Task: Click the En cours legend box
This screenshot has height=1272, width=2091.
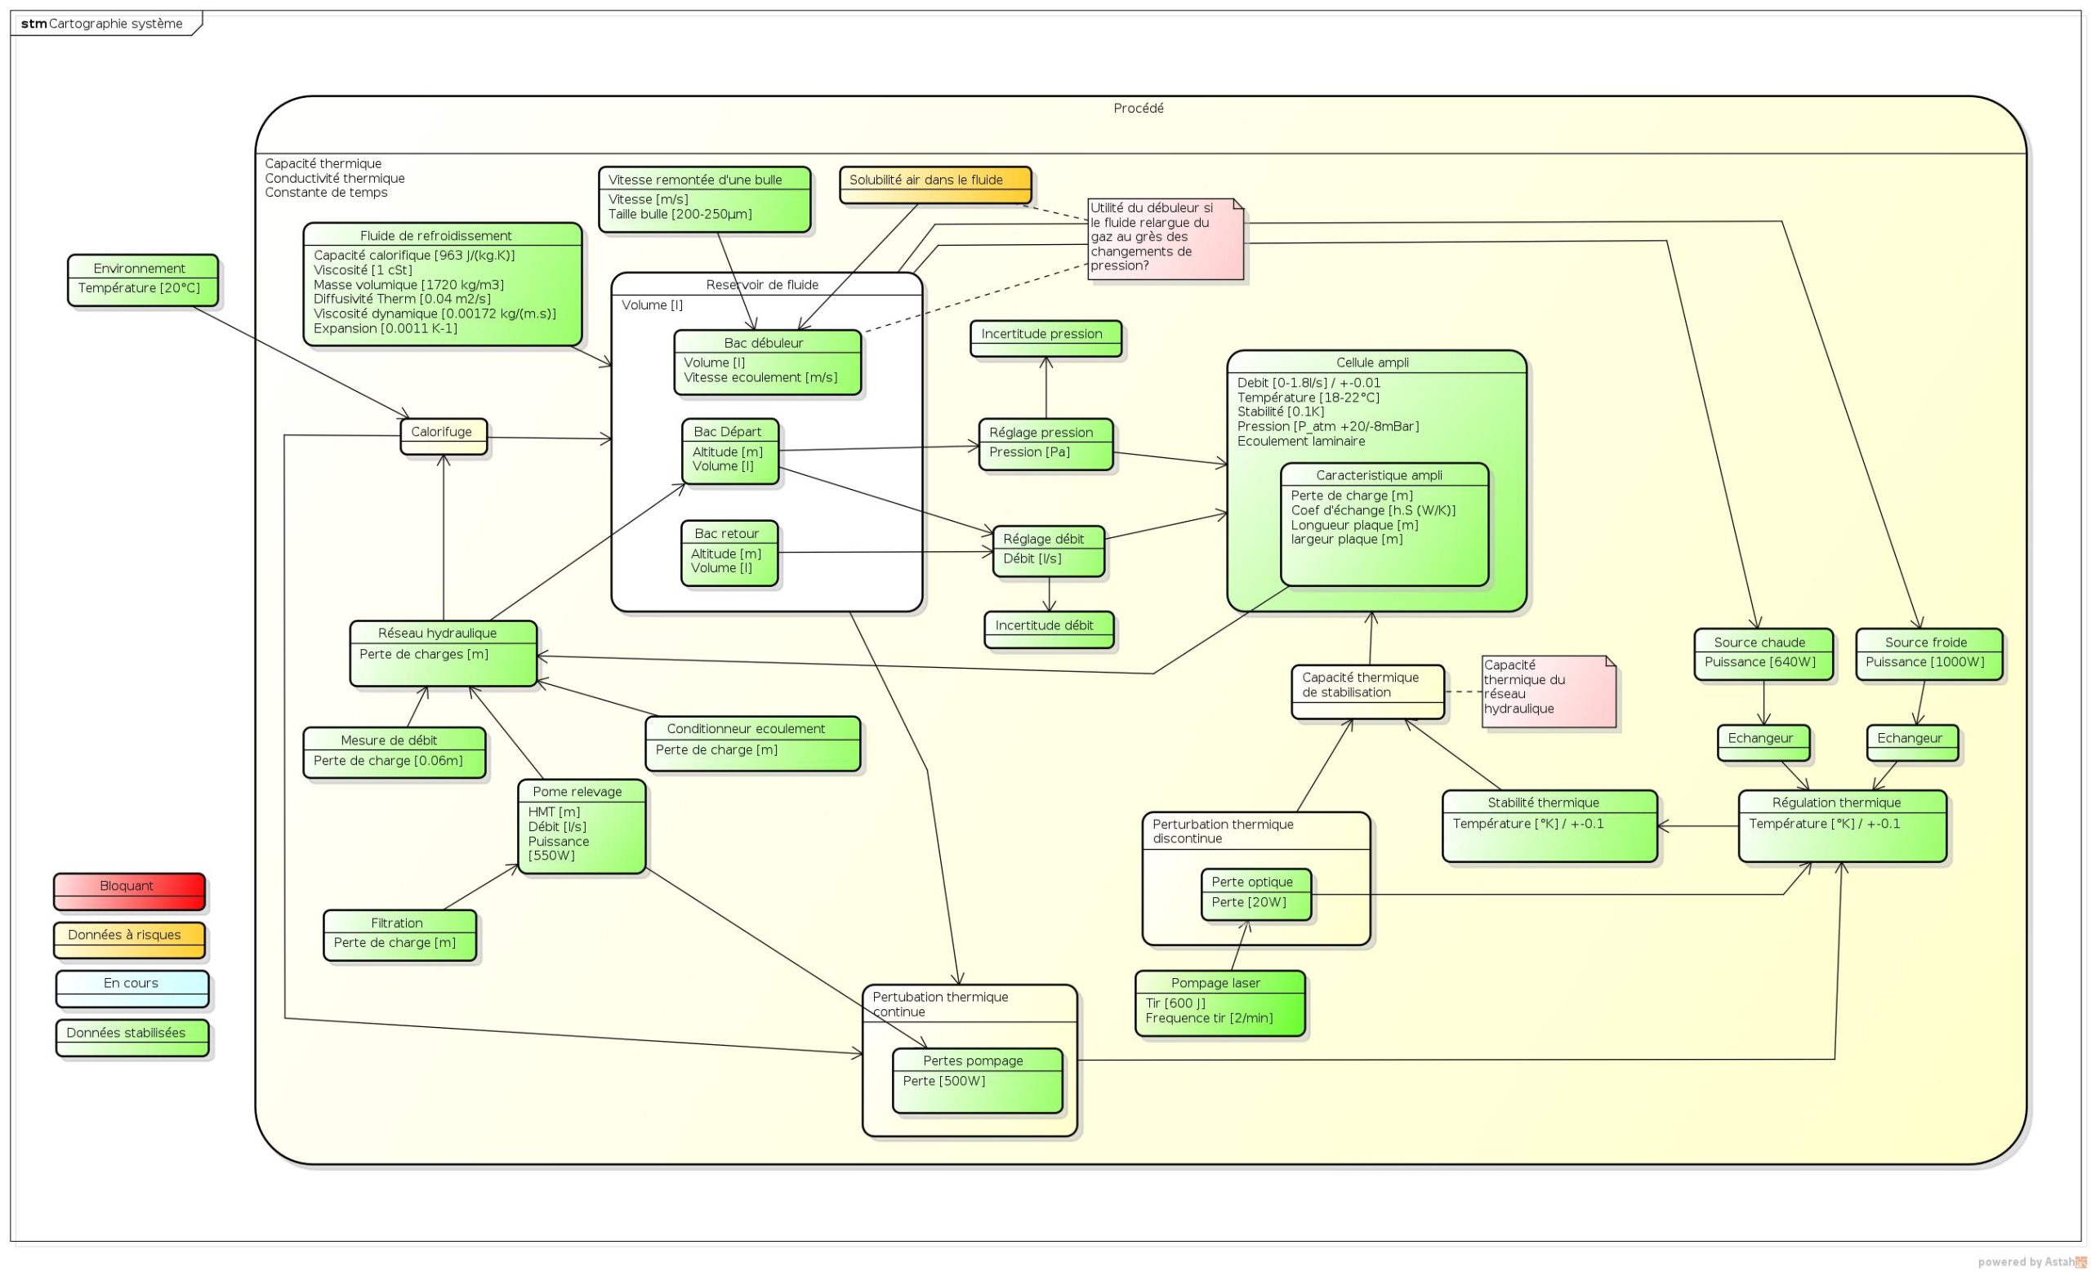Action: point(132,989)
